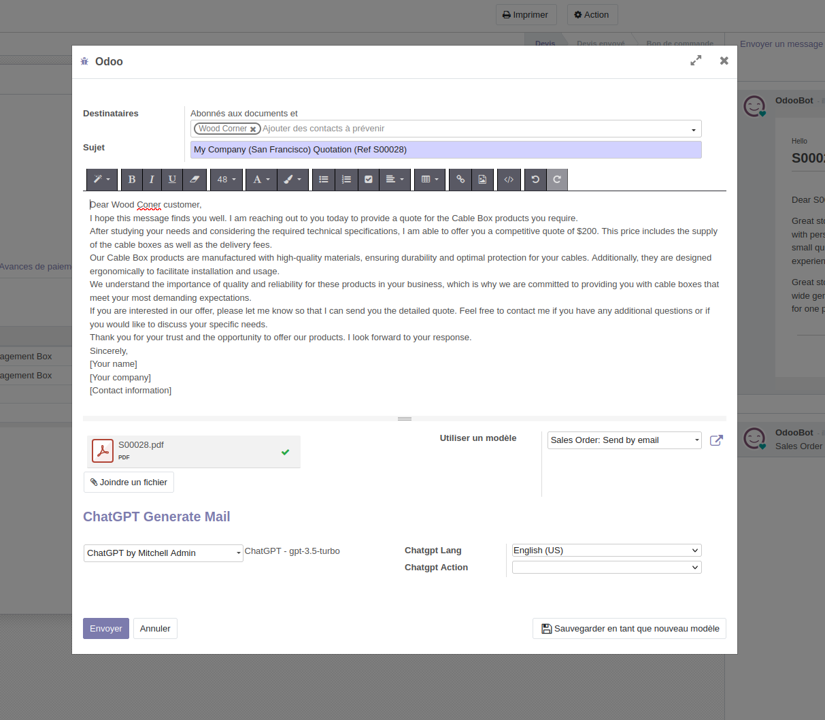Click Joindre un fichier button
The height and width of the screenshot is (720, 825).
pyautogui.click(x=129, y=482)
